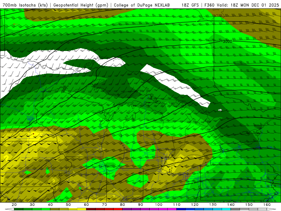The width and height of the screenshot is (281, 211).
Task: Click the colorbar label "140"
Action: (x=231, y=205)
